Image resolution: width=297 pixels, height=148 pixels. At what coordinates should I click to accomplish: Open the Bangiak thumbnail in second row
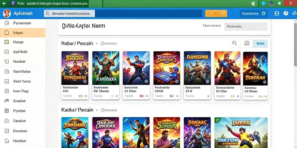[x=75, y=132]
